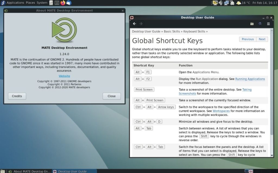Viewport: 278px width, 173px height.
Task: Open the hamburger menu in the help viewer
Action: [268, 24]
